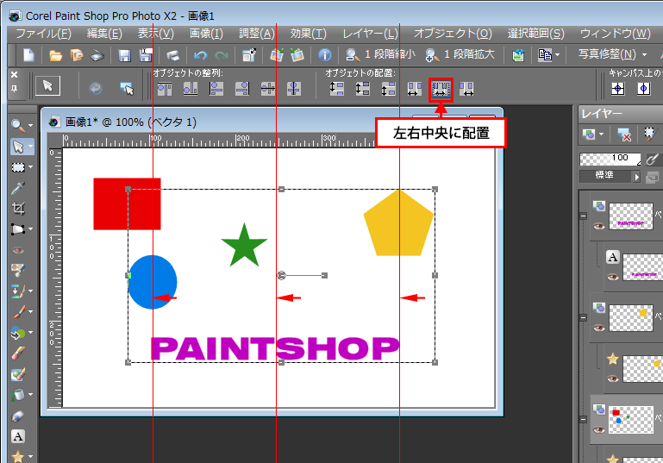Screen dimensions: 663x463
Task: Open the 編集(E) menu
Action: pos(104,34)
